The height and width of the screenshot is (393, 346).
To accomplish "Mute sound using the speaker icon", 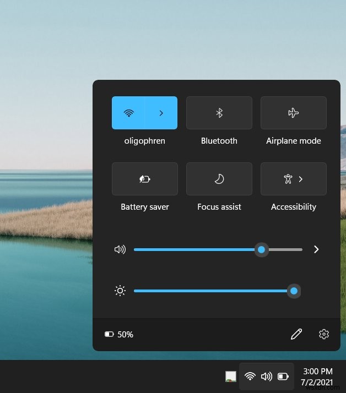I will (x=120, y=249).
